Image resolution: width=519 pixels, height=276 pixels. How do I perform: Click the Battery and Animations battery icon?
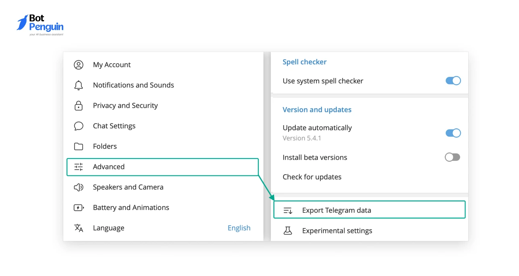pyautogui.click(x=79, y=208)
